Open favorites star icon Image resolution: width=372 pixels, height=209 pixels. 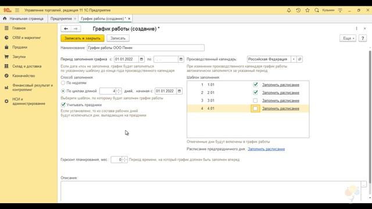tap(307, 10)
